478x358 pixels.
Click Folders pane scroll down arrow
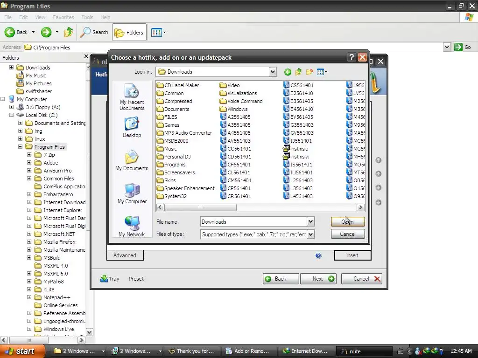click(x=89, y=332)
